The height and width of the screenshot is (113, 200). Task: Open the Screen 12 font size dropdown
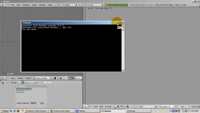[x=168, y=107]
